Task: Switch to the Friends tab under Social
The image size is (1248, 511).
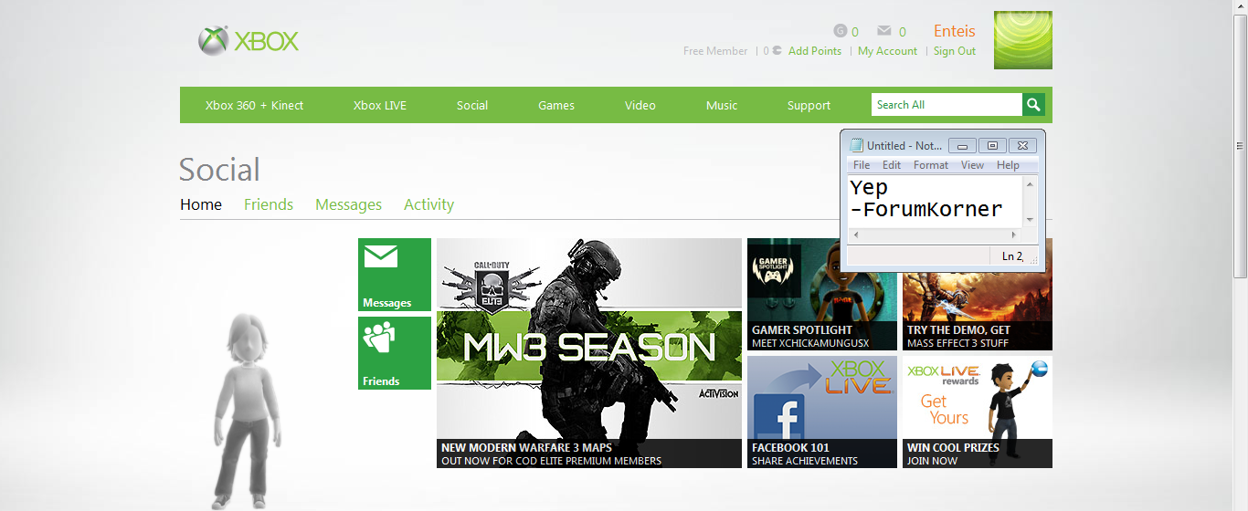Action: [x=269, y=204]
